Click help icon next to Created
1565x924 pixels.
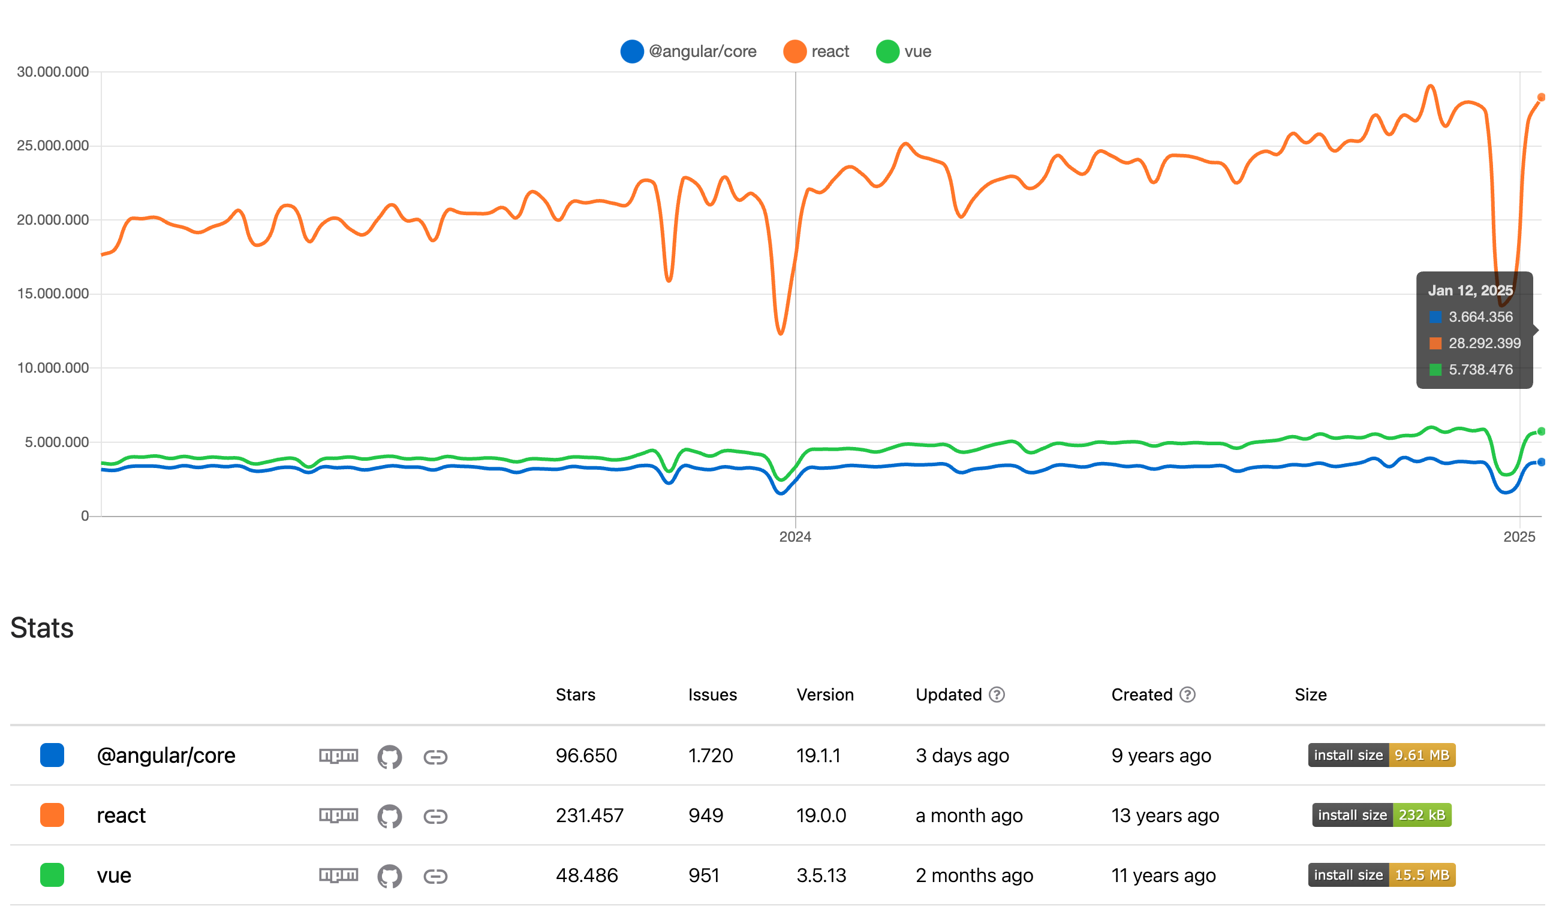pos(1187,694)
